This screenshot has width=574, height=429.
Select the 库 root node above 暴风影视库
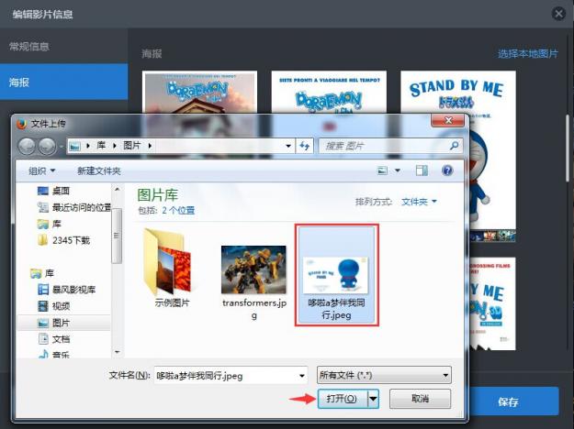42,273
